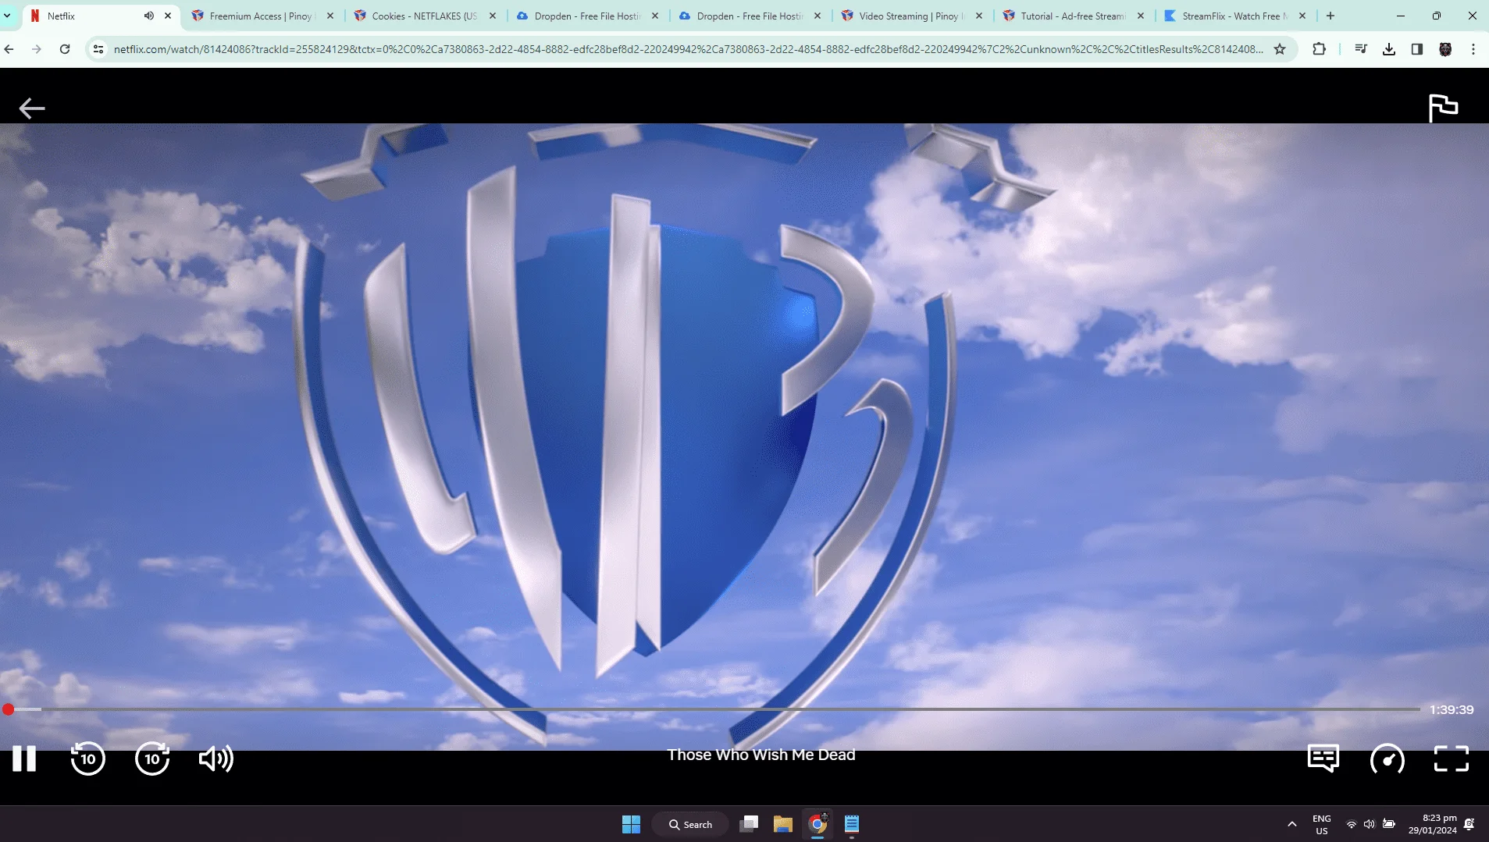
Task: Click the Chrome taskbar icon
Action: click(x=818, y=824)
